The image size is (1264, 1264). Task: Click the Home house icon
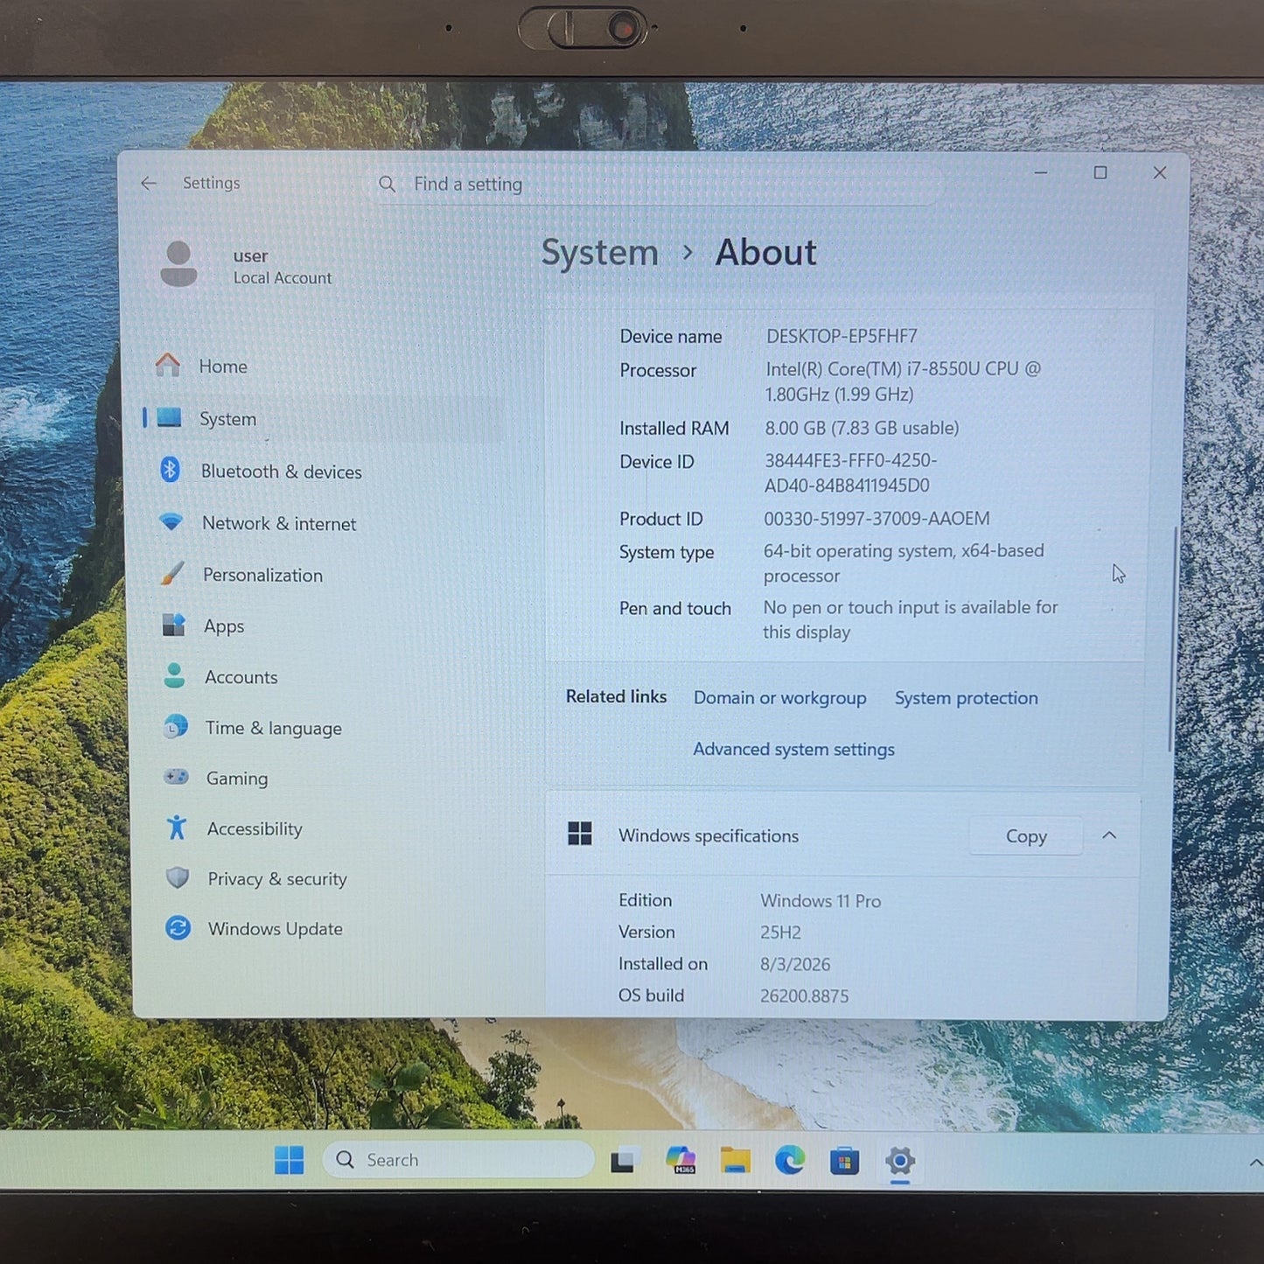pyautogui.click(x=168, y=365)
